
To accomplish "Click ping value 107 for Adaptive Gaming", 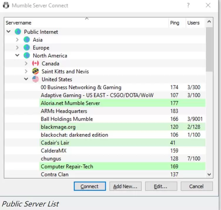I will (x=174, y=95).
